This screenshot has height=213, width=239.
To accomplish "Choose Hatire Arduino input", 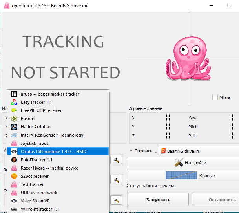I will tap(58, 127).
